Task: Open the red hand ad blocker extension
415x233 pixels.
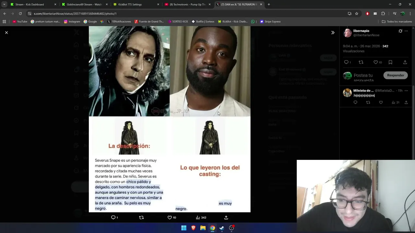Action: (x=367, y=14)
